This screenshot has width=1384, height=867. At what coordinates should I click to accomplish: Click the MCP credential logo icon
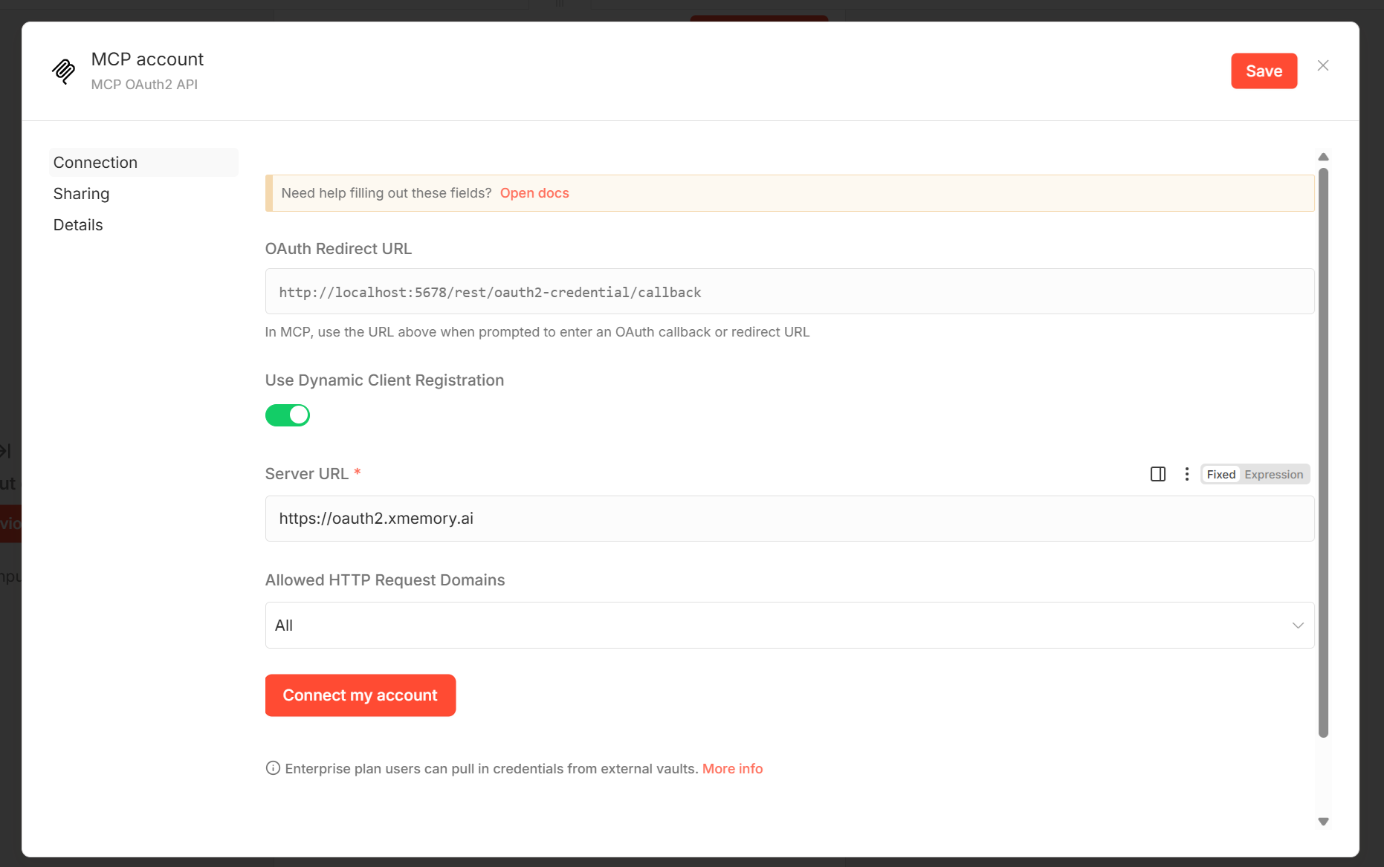click(64, 71)
